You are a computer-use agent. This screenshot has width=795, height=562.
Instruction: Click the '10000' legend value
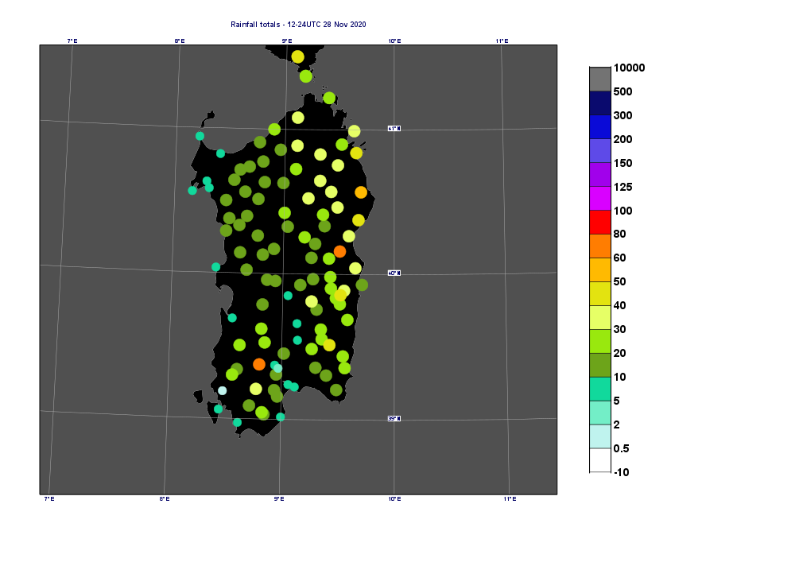tap(629, 68)
